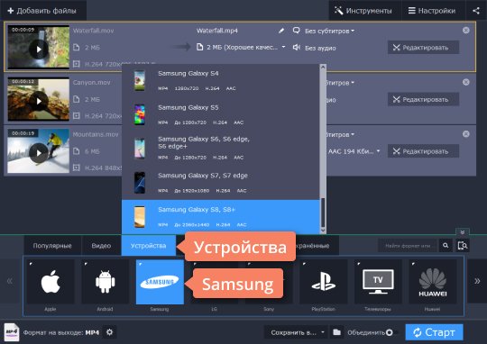The height and width of the screenshot is (344, 487).
Task: Open the Сохранить в... dropdown
Action: [x=296, y=332]
